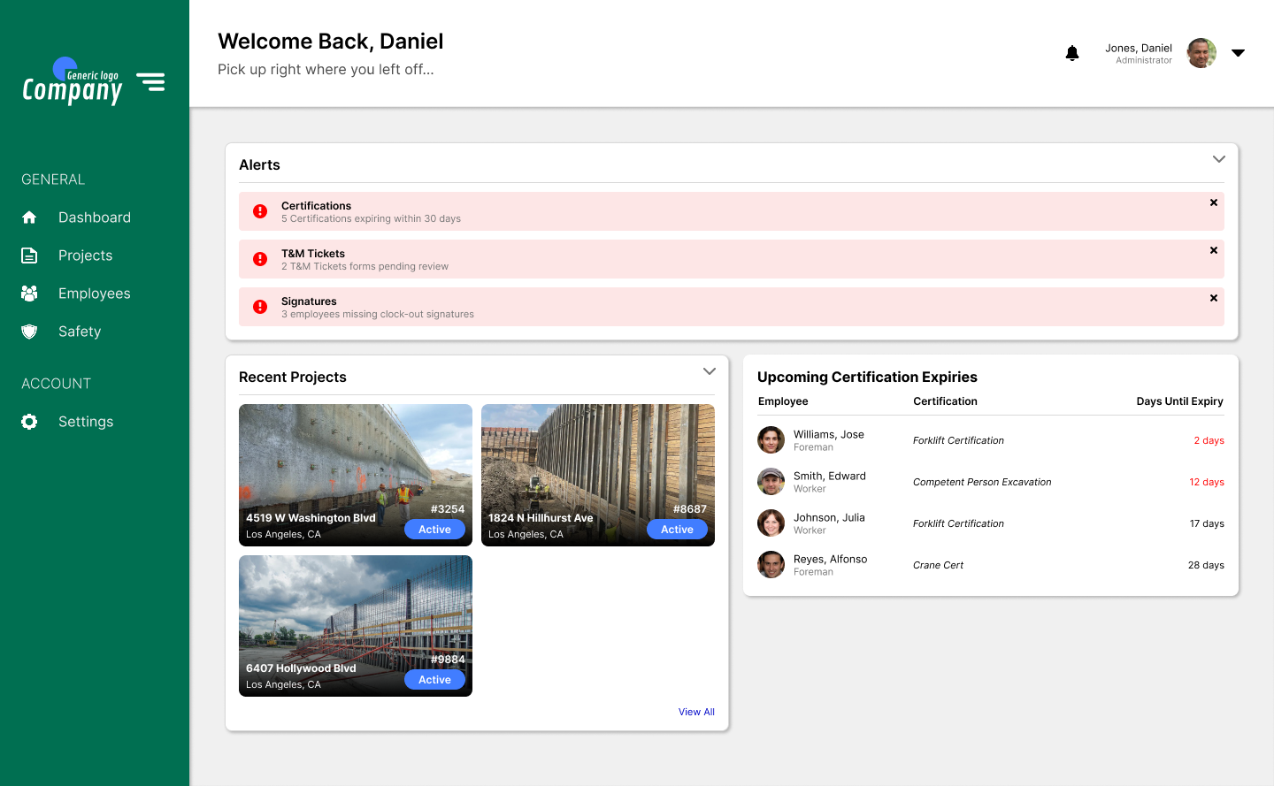Click the Safety shield icon
Screen dimensions: 1274x786
29,332
